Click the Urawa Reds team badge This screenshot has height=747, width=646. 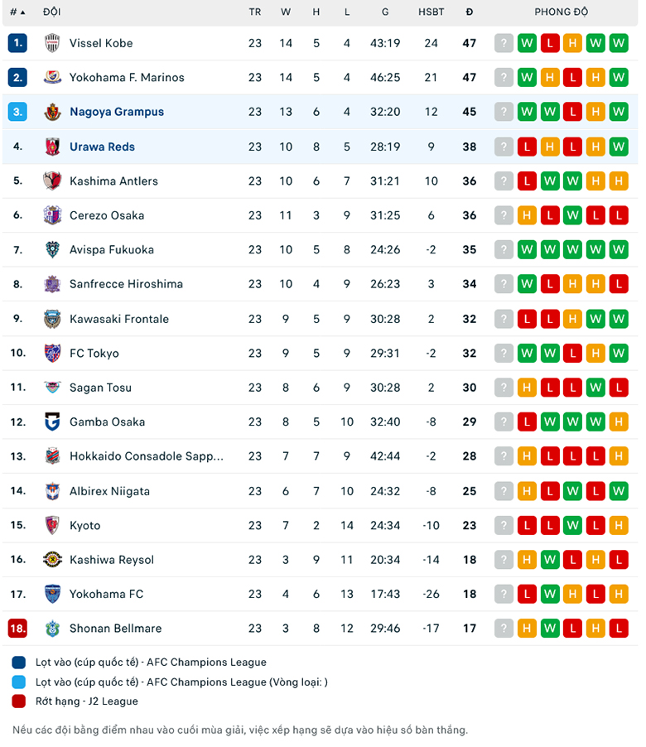pos(52,147)
